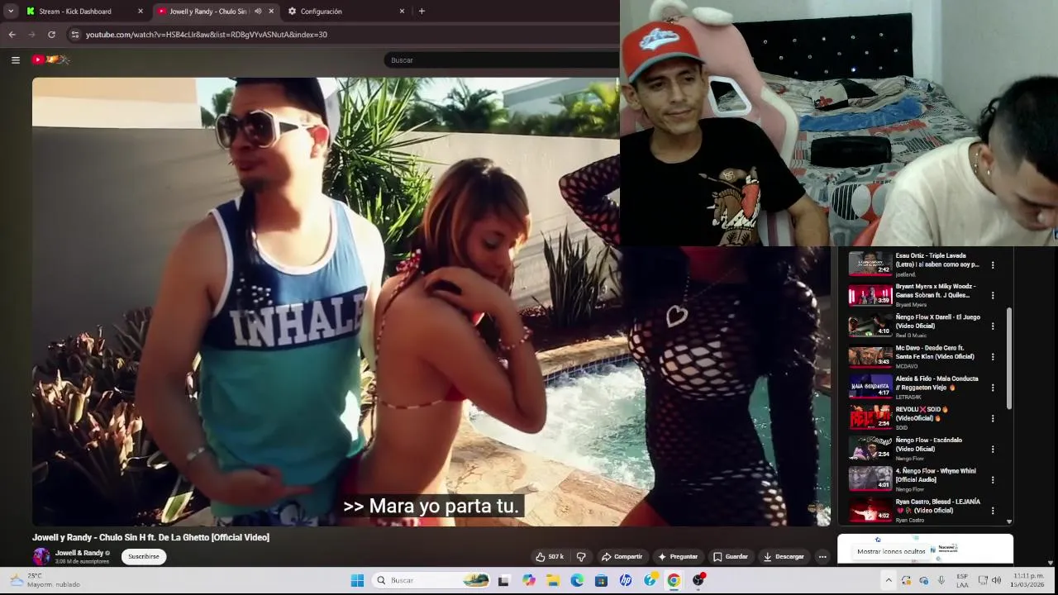Open the tab search dropdown
The image size is (1058, 595).
(11, 12)
